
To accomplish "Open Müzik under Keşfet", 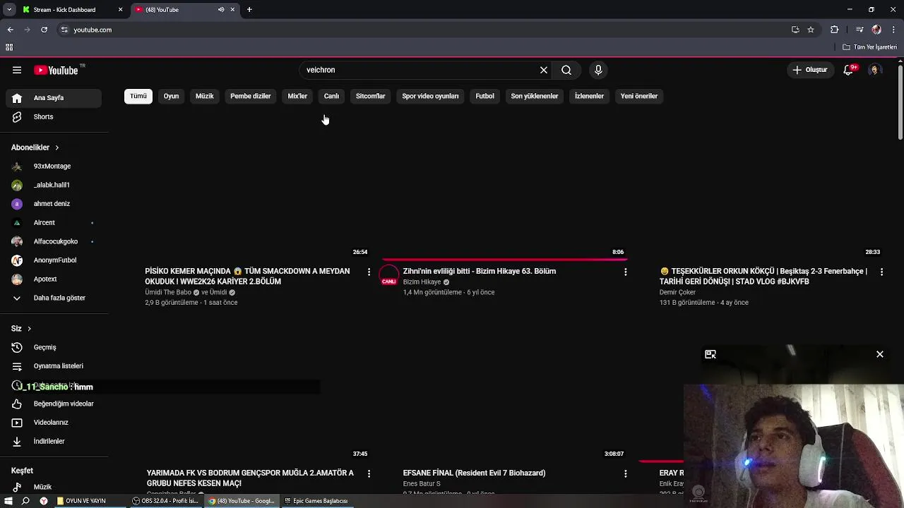I will click(x=54, y=487).
